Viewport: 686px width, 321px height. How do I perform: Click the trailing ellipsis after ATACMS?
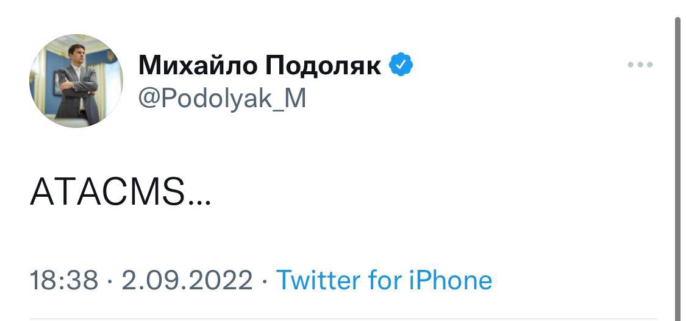(x=199, y=203)
